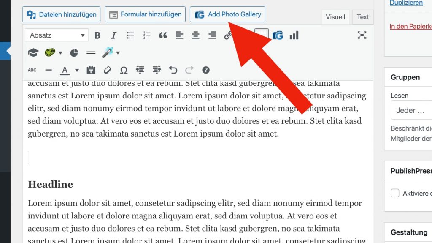The height and width of the screenshot is (243, 432).
Task: Toggle strikethrough formatting
Action: click(32, 70)
